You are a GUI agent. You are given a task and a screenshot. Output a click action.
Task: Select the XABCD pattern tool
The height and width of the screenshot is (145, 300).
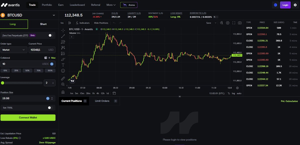point(63,47)
